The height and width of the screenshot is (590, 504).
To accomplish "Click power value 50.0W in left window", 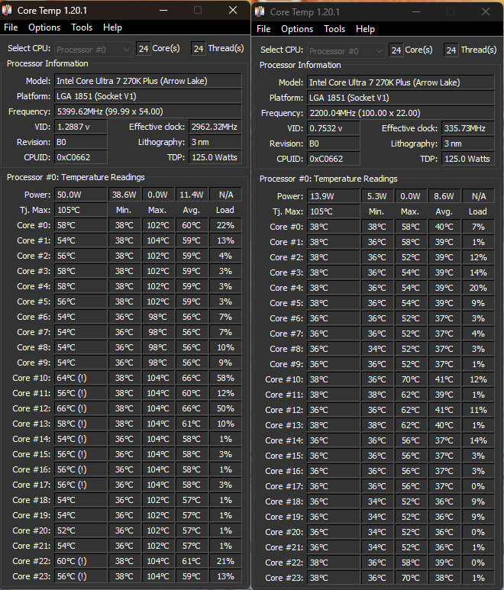I will click(81, 195).
